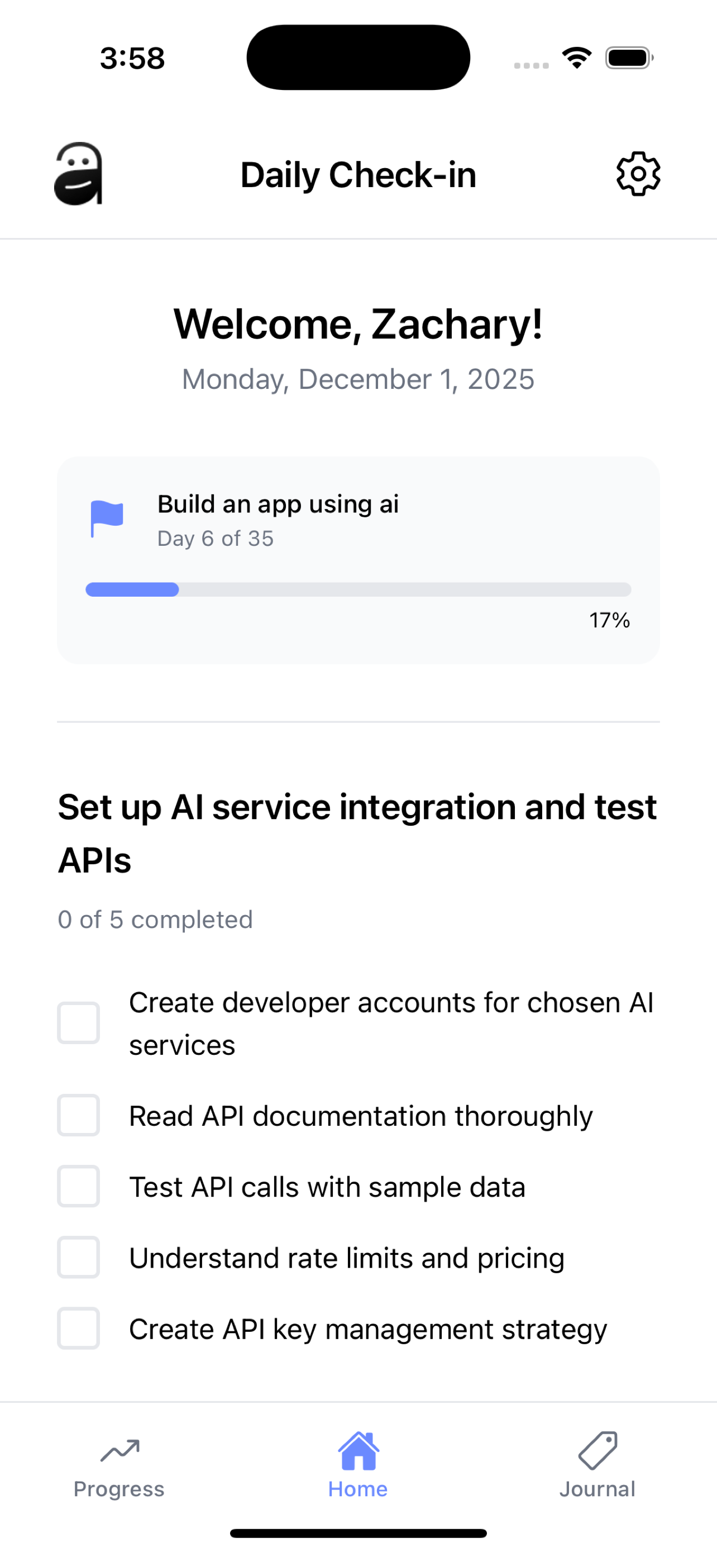Tap the app logo in header

coord(79,174)
